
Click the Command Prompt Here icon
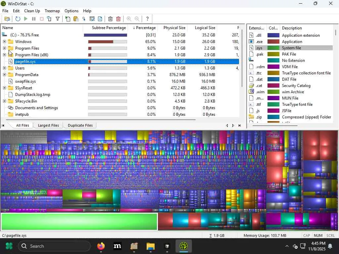point(92,19)
